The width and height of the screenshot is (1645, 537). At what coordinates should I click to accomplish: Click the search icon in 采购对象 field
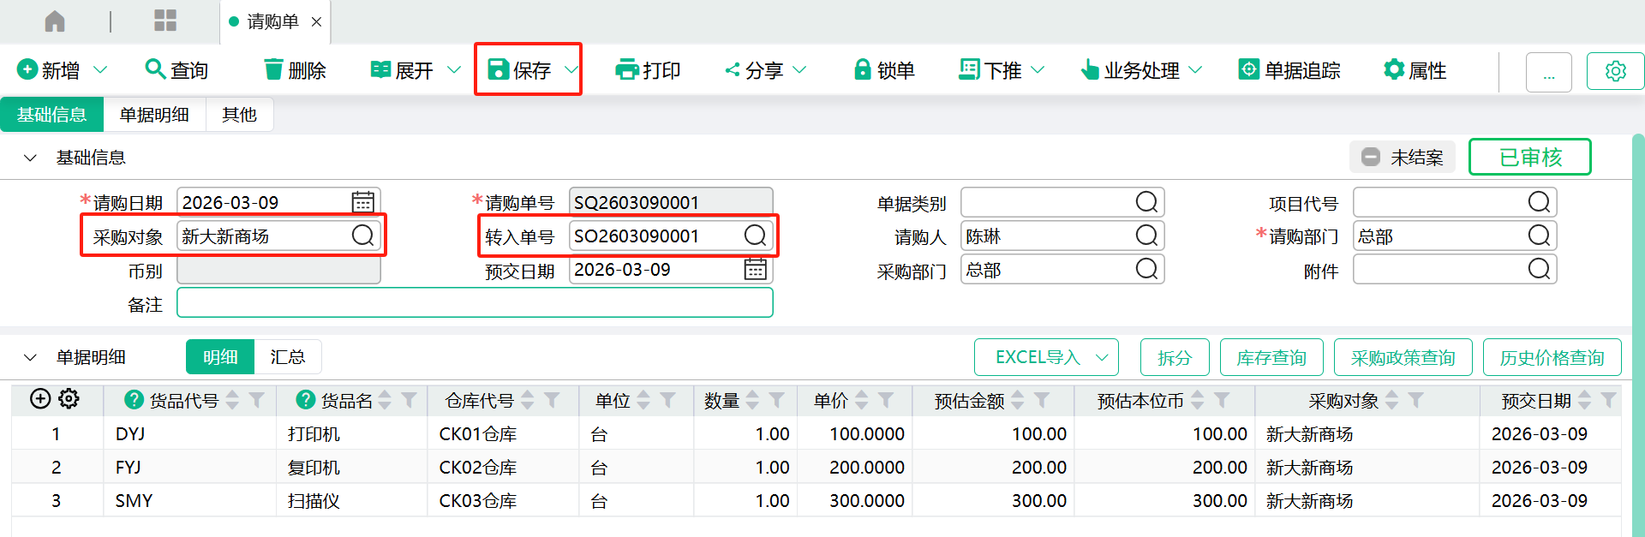363,236
